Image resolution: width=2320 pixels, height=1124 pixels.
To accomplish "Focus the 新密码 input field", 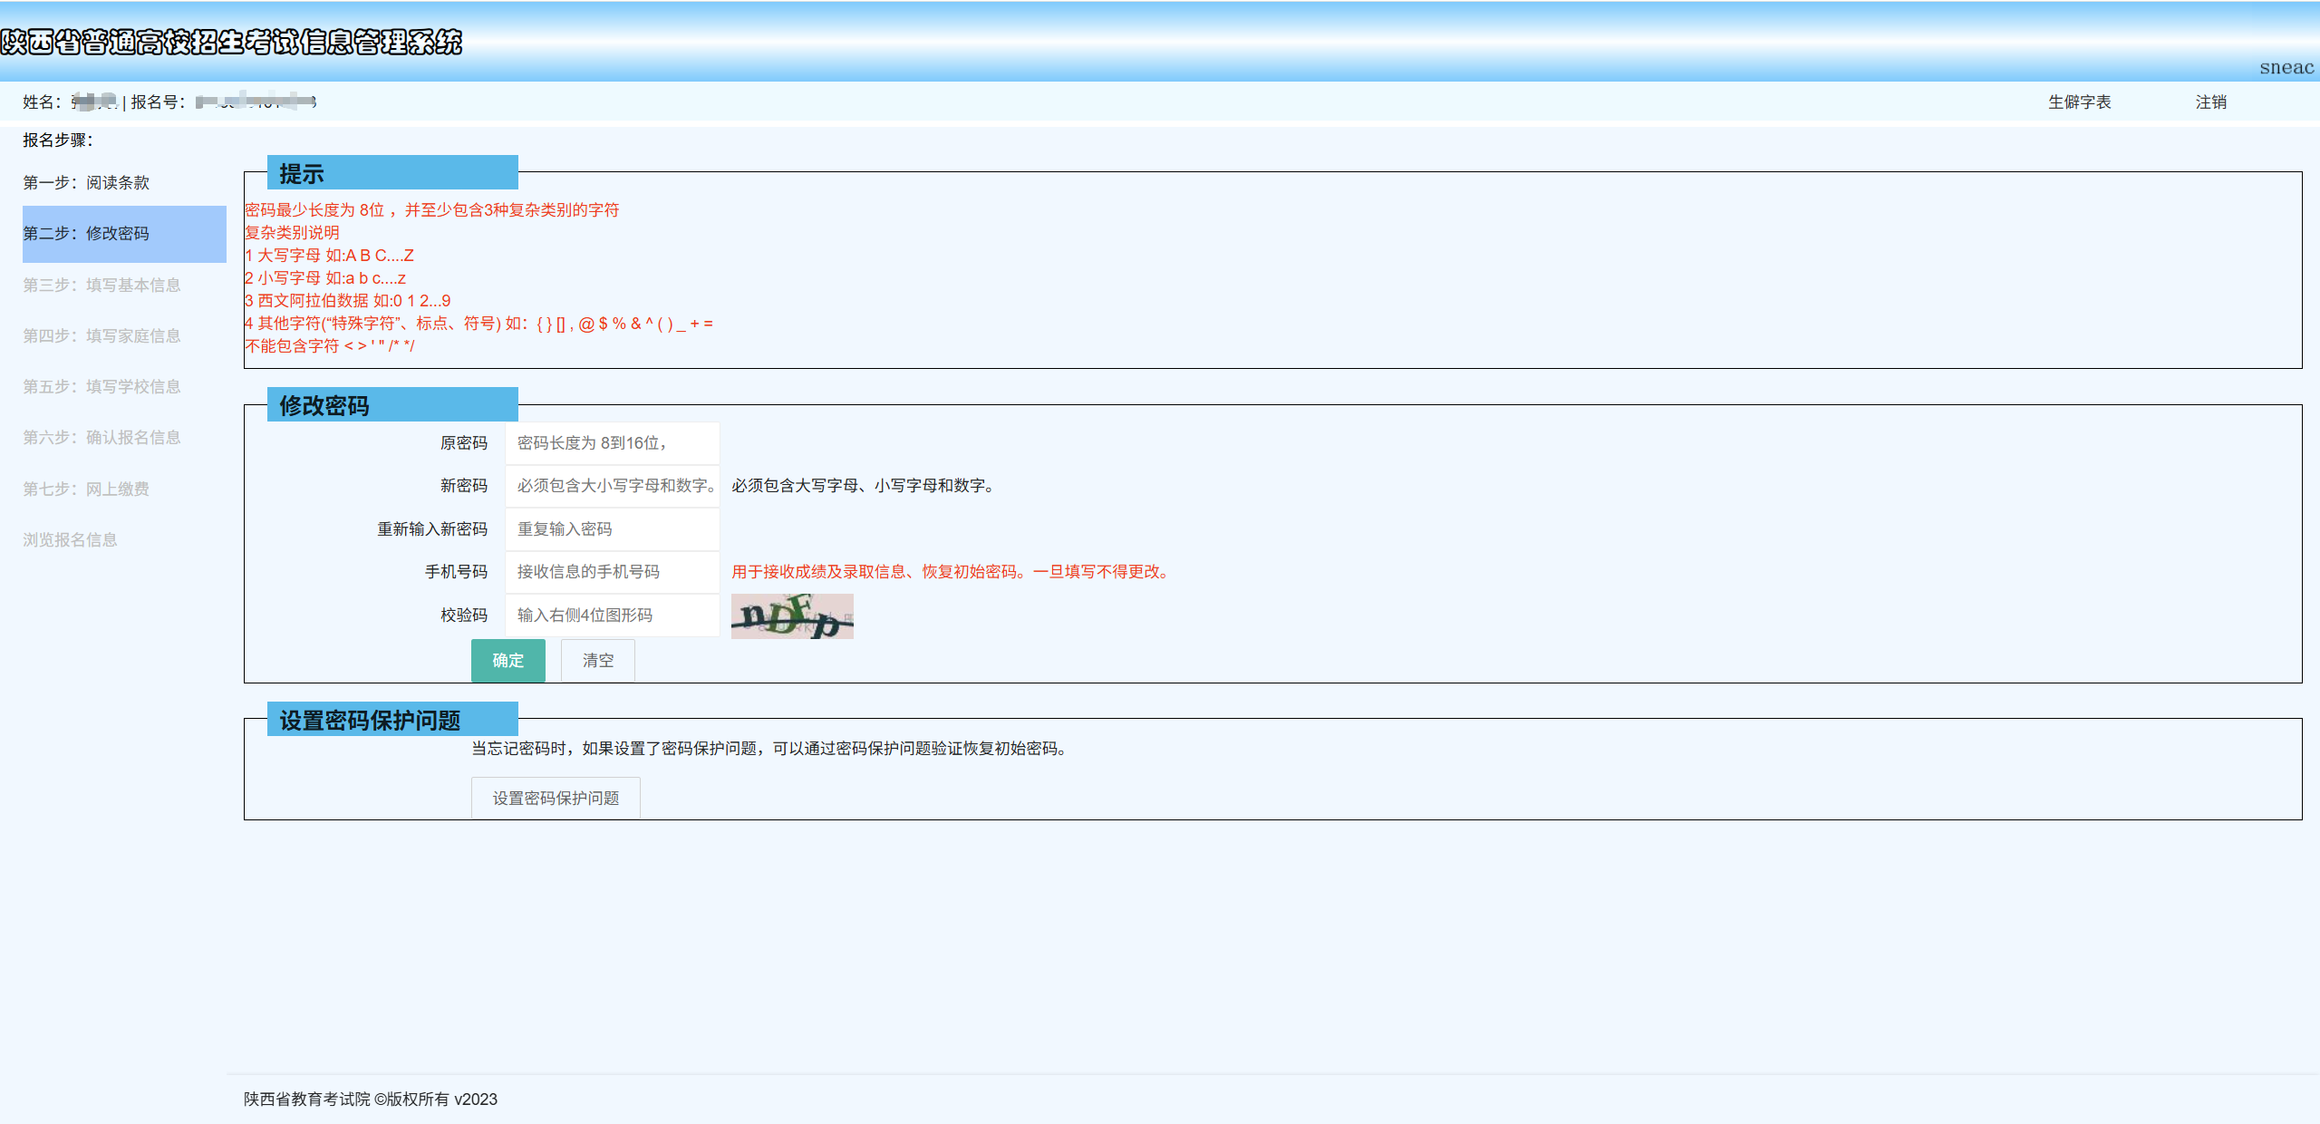I will tap(612, 485).
